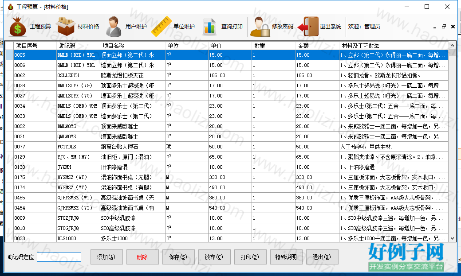Viewport: 461px width, 276px height.
Task: Click the 项 unit cell in row 0077
Action: 187,147
